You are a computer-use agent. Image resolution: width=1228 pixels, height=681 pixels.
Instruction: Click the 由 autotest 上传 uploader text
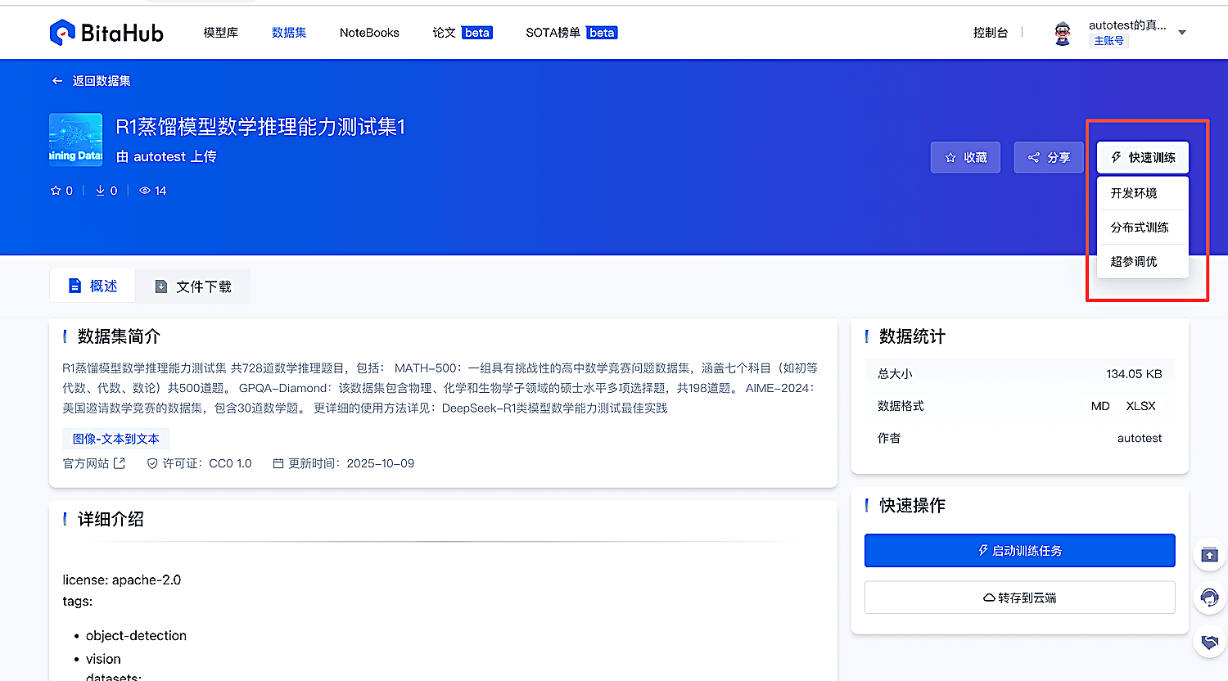[x=166, y=156]
